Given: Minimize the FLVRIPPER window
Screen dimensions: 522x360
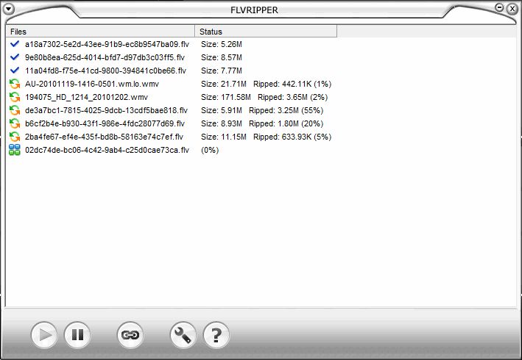Looking at the screenshot, I should pos(499,7).
